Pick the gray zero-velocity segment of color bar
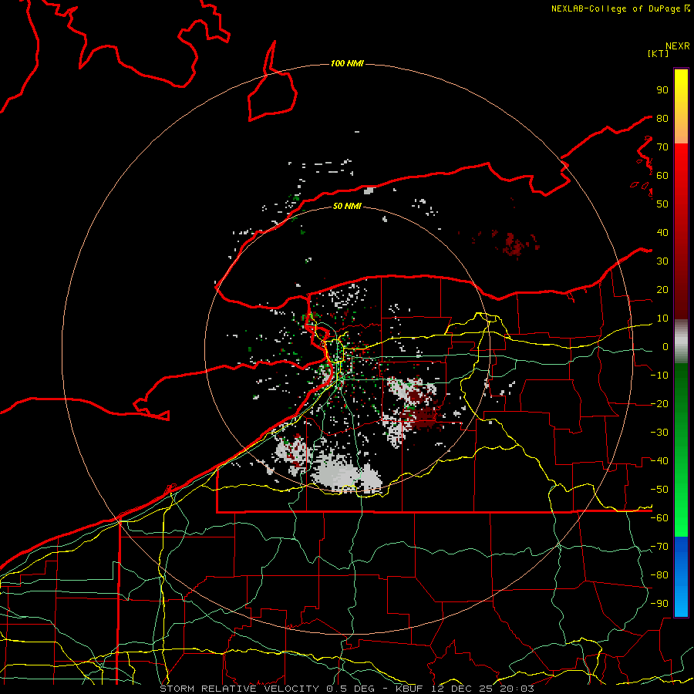 click(x=681, y=342)
